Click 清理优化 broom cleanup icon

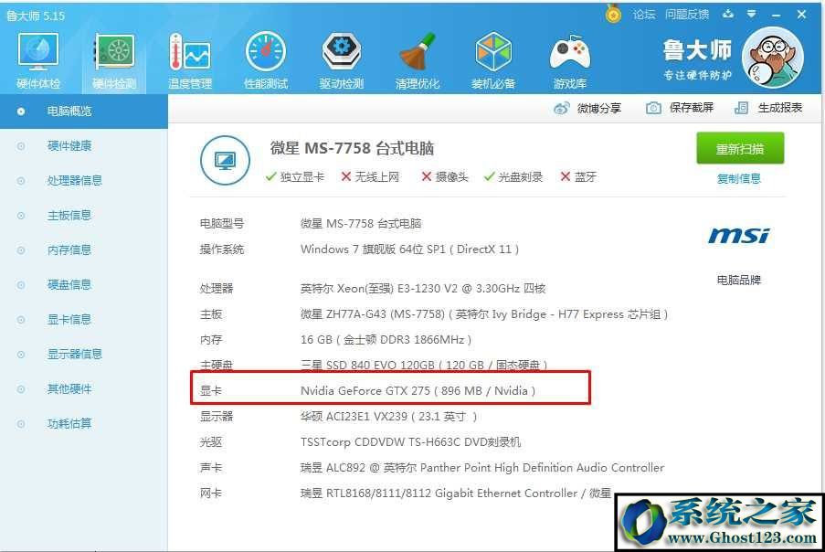[x=418, y=60]
